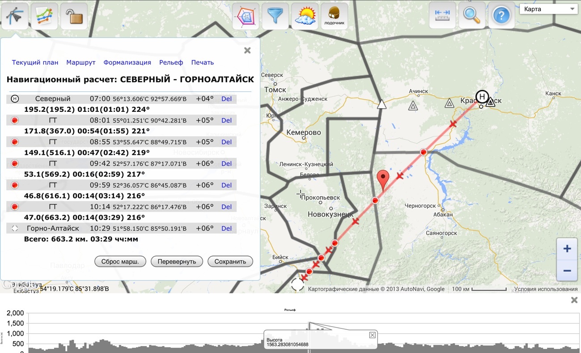581x353 pixels.
Task: Open the route chart graph icon
Action: (44, 16)
